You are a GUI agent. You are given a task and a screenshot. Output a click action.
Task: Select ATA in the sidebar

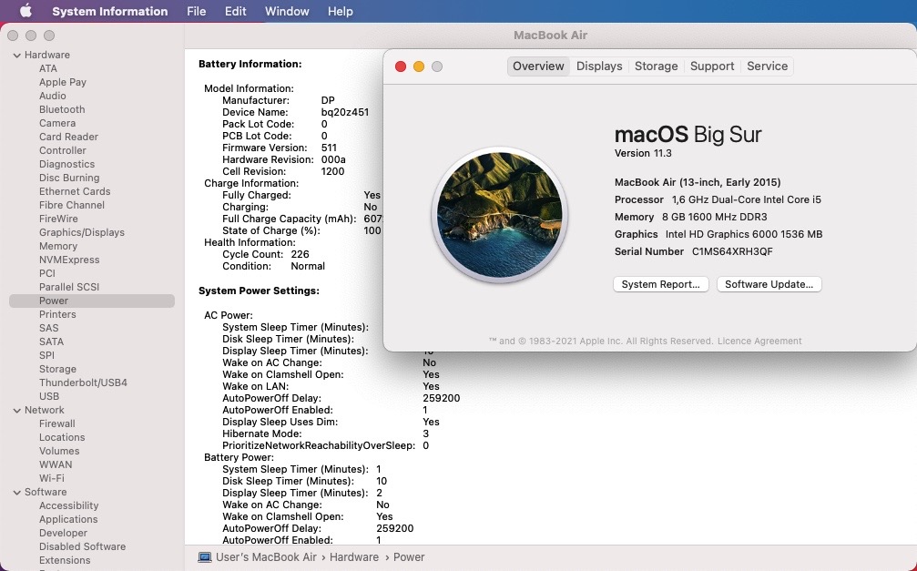coord(48,68)
